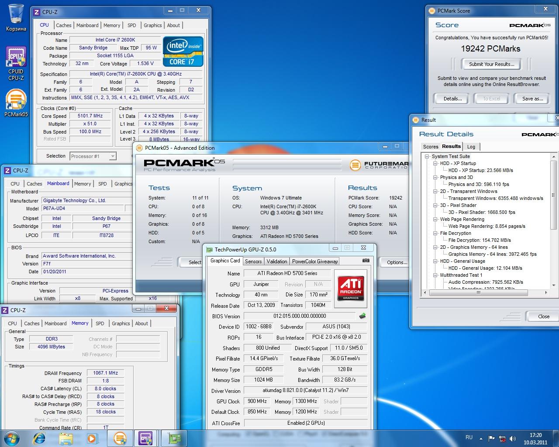The height and width of the screenshot is (447, 559).
Task: Collapse the HDD - XP Startup node
Action: 435,163
